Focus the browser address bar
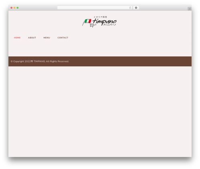The image size is (200, 169). (x=95, y=8)
